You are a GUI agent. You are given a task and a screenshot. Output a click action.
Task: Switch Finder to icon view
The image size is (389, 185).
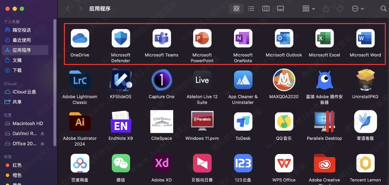(236, 9)
